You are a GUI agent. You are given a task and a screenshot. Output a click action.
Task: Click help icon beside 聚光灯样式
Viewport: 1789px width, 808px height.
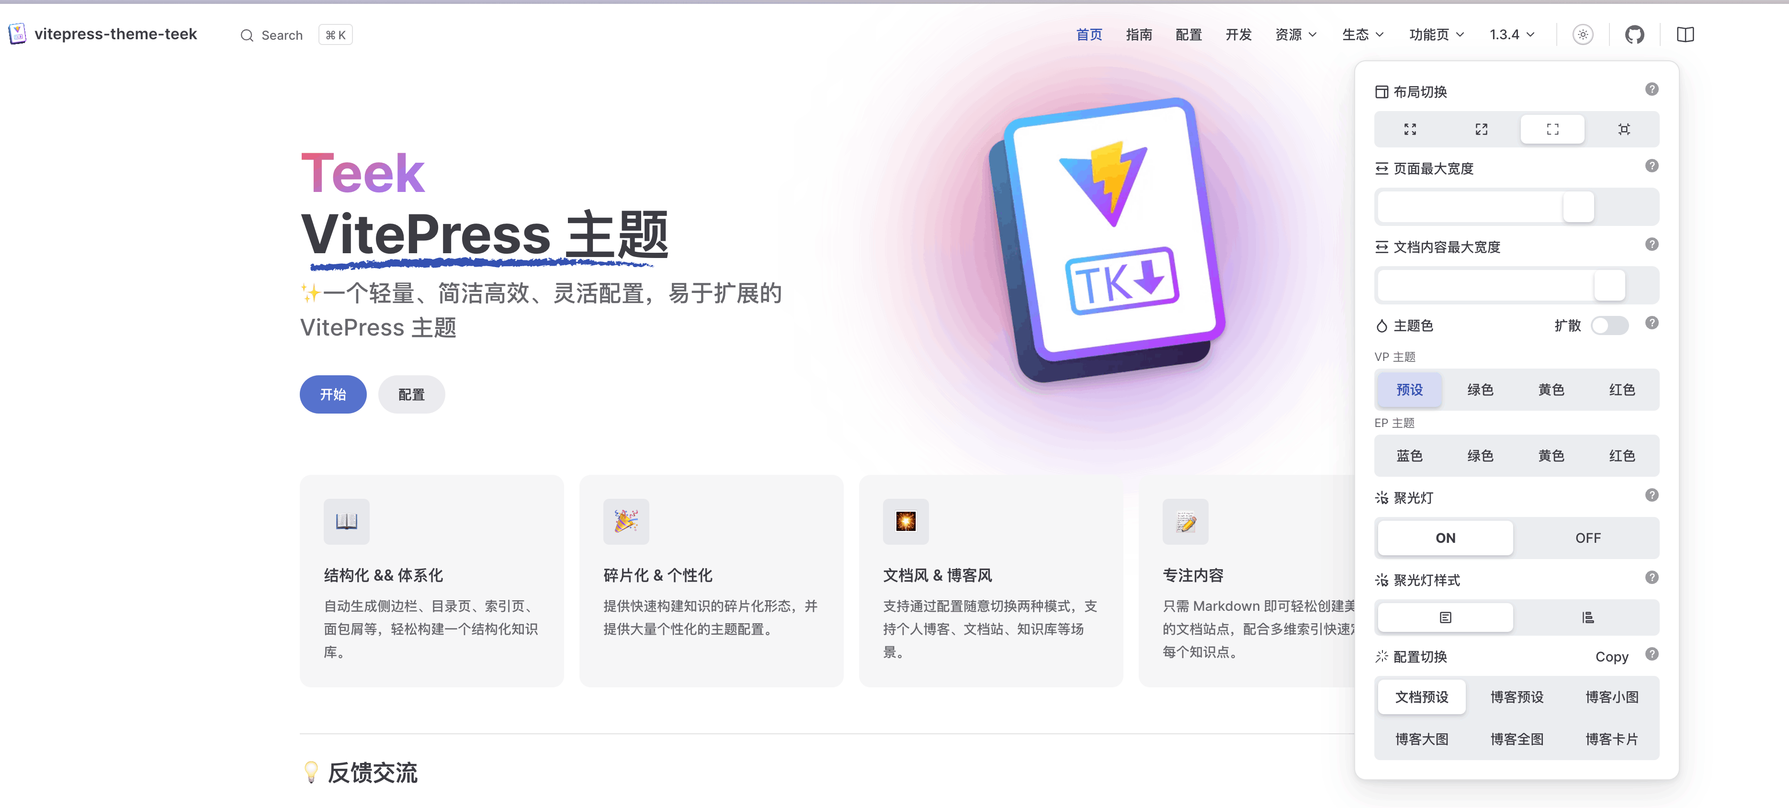pos(1652,578)
